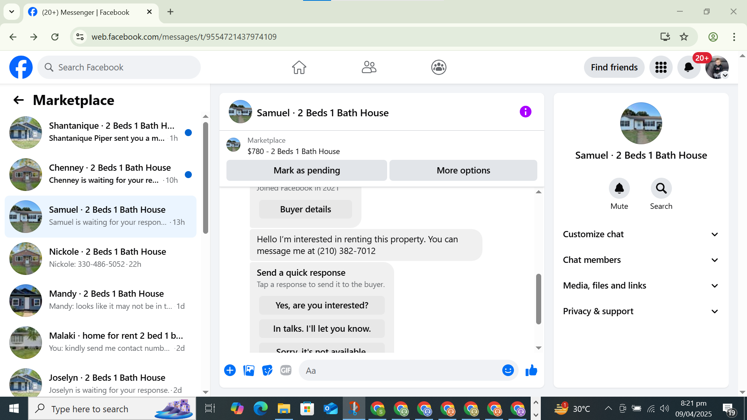The width and height of the screenshot is (747, 420).
Task: Open the Groups icon in top navigation
Action: (439, 67)
